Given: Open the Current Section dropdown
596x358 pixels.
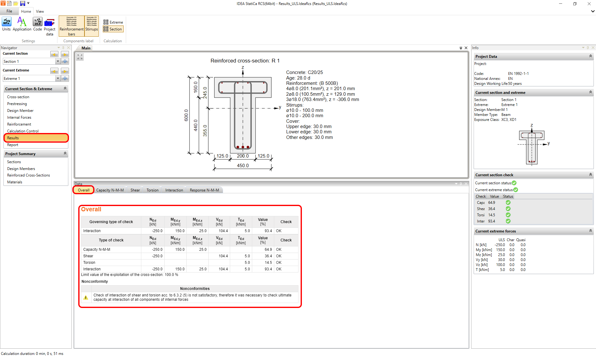Looking at the screenshot, I should [x=58, y=62].
